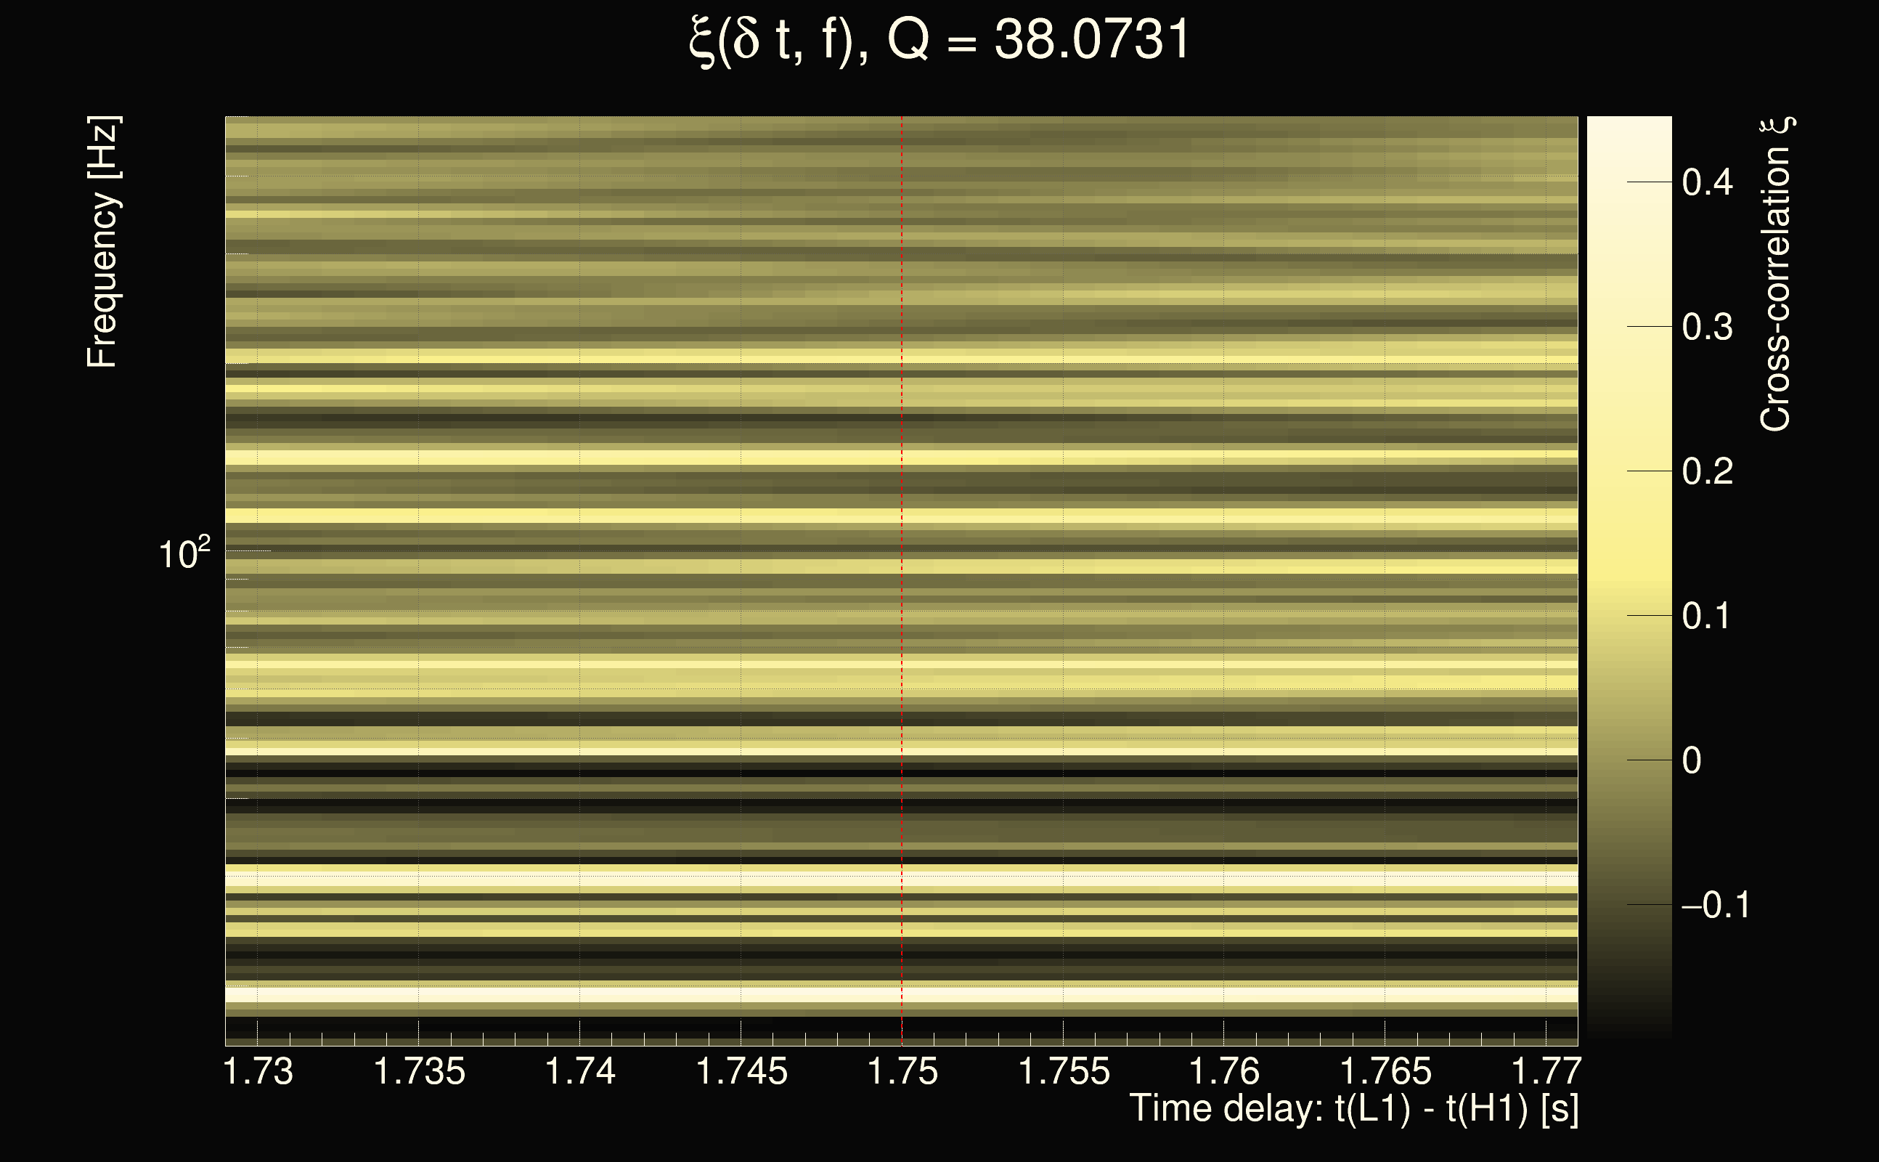
Task: Click the 0.2 colorbar scale label
Action: tap(1707, 472)
